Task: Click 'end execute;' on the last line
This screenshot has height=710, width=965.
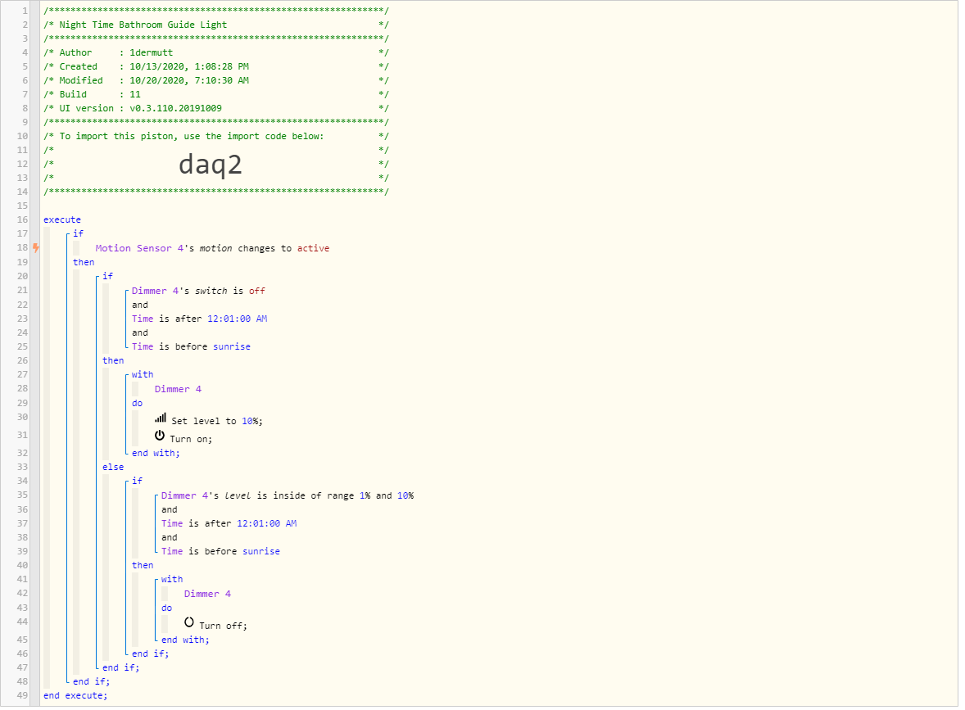Action: tap(75, 696)
